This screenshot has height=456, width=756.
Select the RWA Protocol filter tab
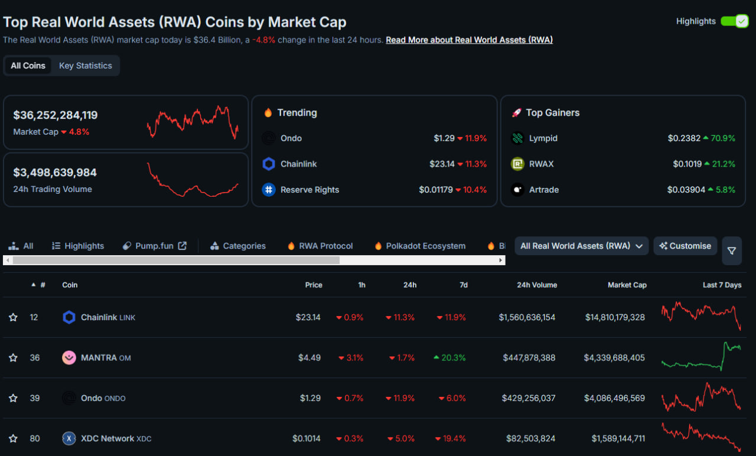[320, 246]
